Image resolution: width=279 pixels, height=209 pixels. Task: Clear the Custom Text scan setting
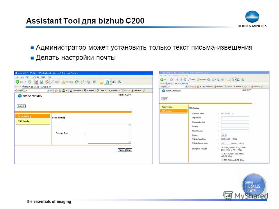coord(129,150)
